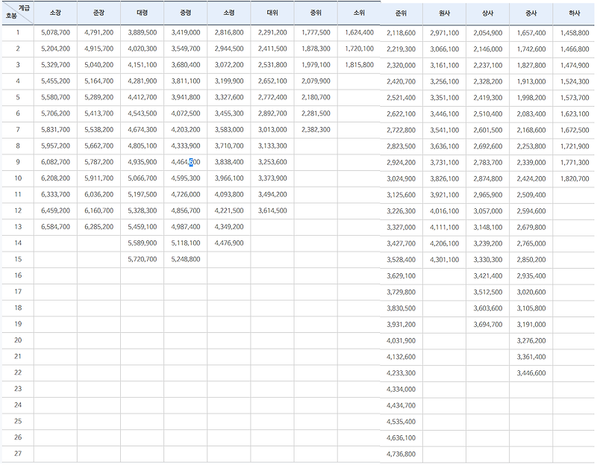Click the value 6,584,700 in row 13

click(x=55, y=227)
